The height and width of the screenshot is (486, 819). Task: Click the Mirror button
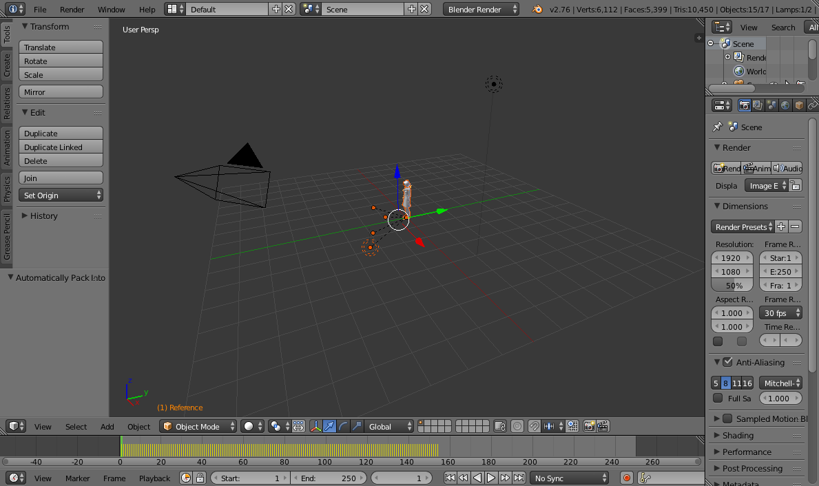tap(61, 92)
